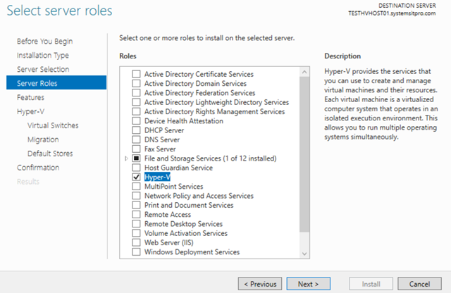This screenshot has height=293, width=451.
Task: Enable the DHCP Server role checkbox
Action: [136, 130]
